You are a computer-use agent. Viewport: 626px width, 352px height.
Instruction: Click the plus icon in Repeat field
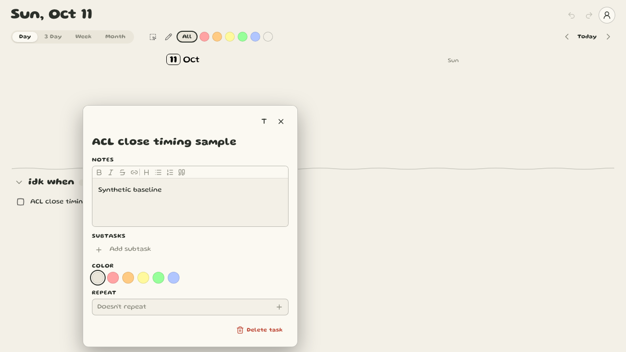279,307
